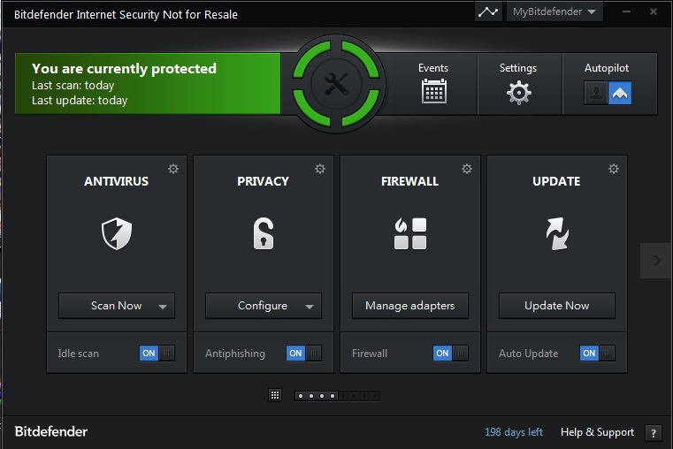Expand the Configure dropdown arrow

pos(310,307)
